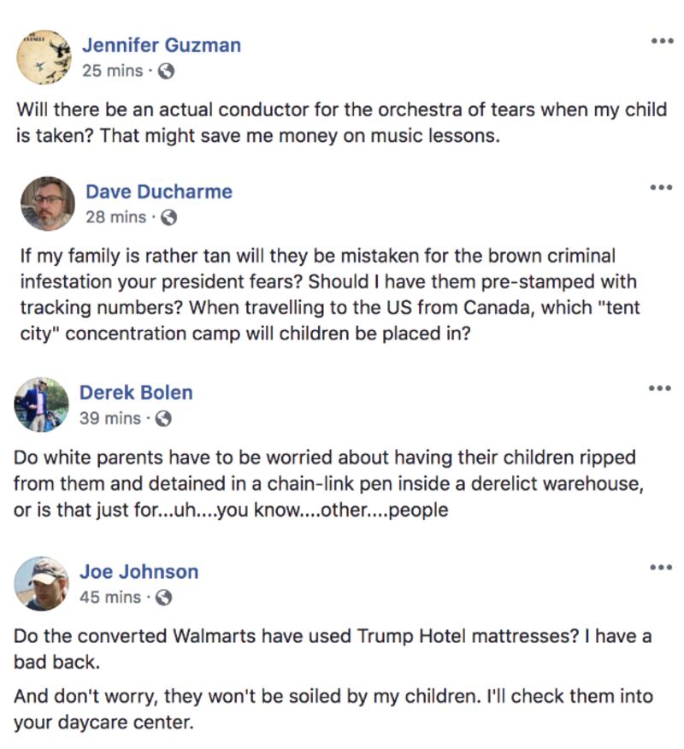Show the post options for Joe Johnson's post

coord(659,568)
